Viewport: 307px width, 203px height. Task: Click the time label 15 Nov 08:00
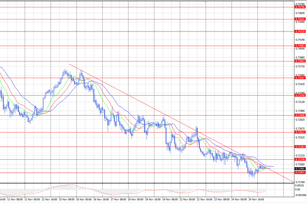[67, 199]
